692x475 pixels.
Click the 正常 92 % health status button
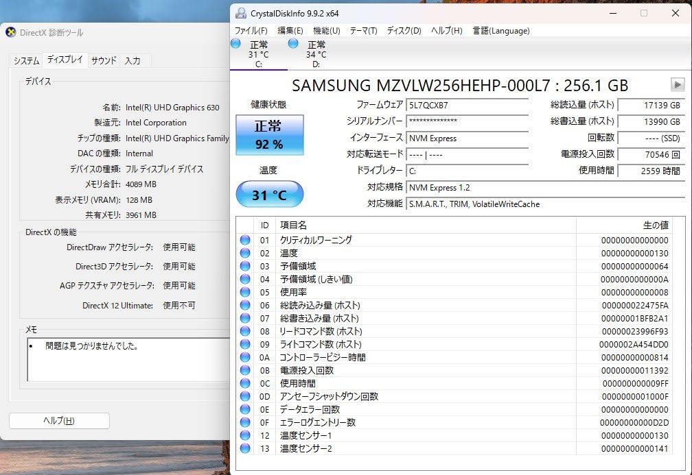click(x=270, y=135)
